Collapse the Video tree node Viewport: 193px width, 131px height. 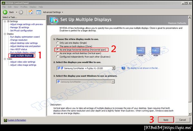click(x=5, y=59)
